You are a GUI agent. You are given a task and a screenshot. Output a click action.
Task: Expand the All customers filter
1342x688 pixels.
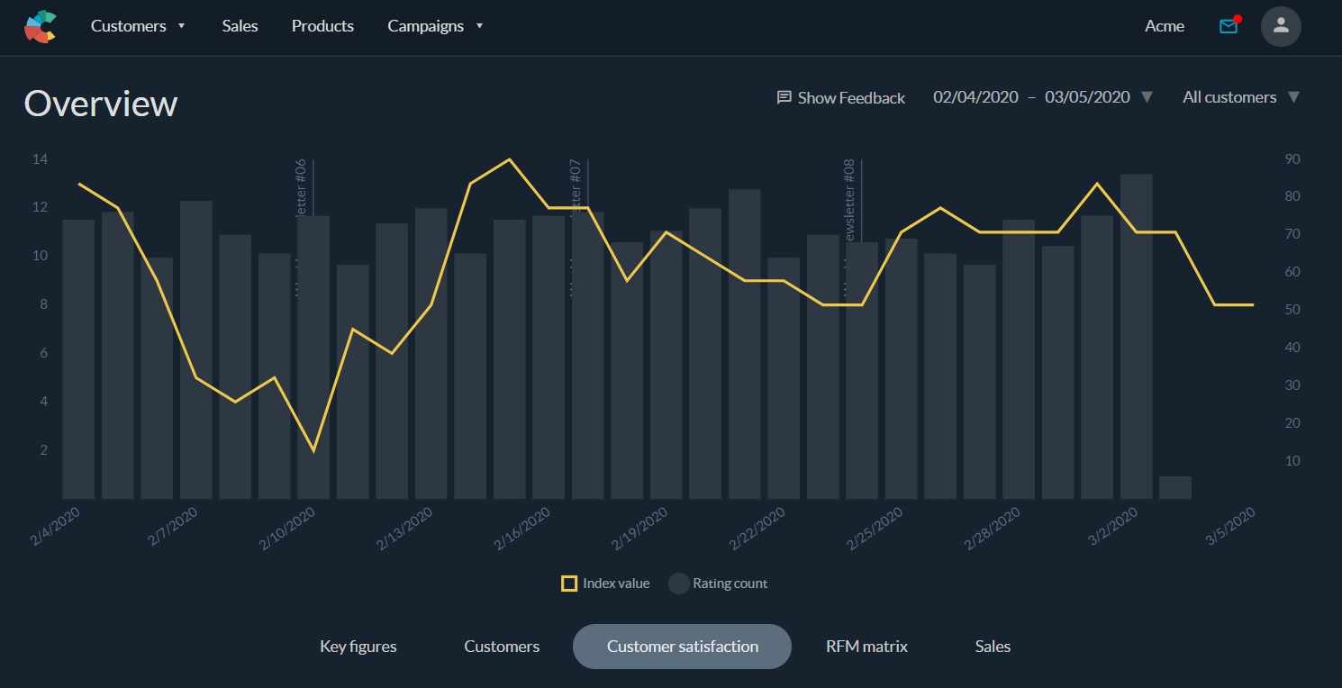pos(1241,97)
